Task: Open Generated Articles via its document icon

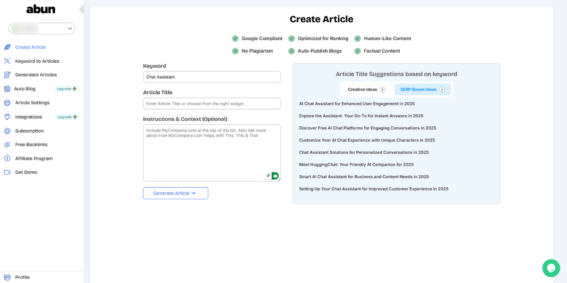Action: [x=7, y=75]
